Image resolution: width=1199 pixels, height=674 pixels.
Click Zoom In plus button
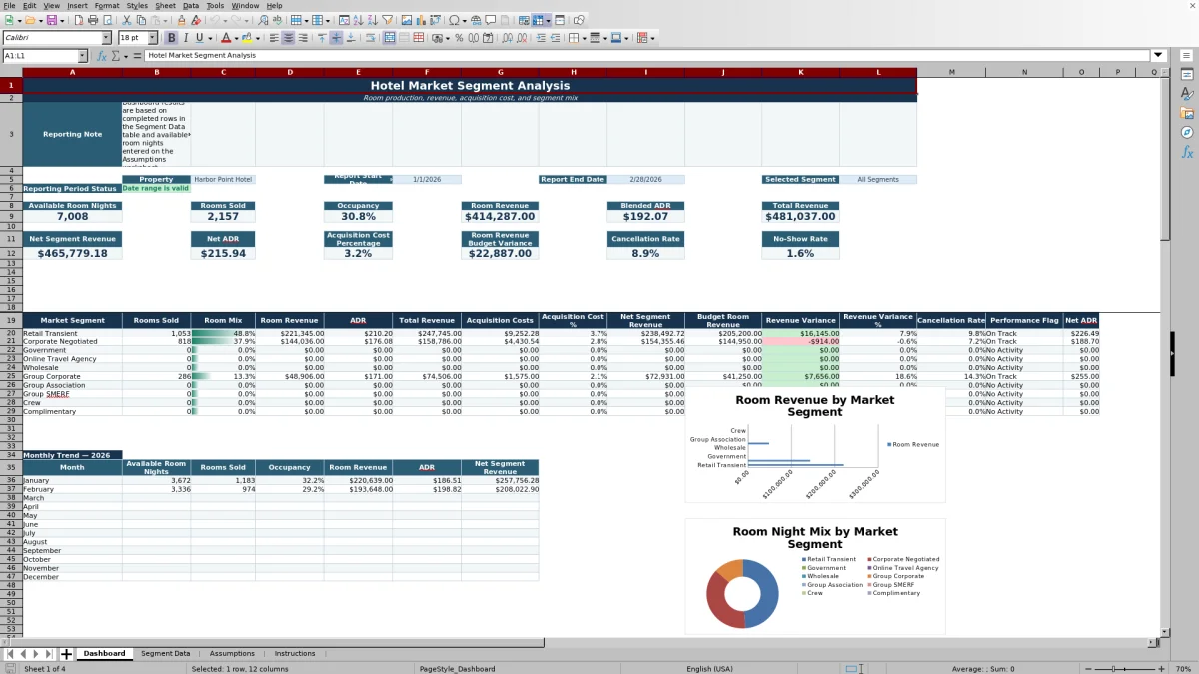[x=1161, y=668]
